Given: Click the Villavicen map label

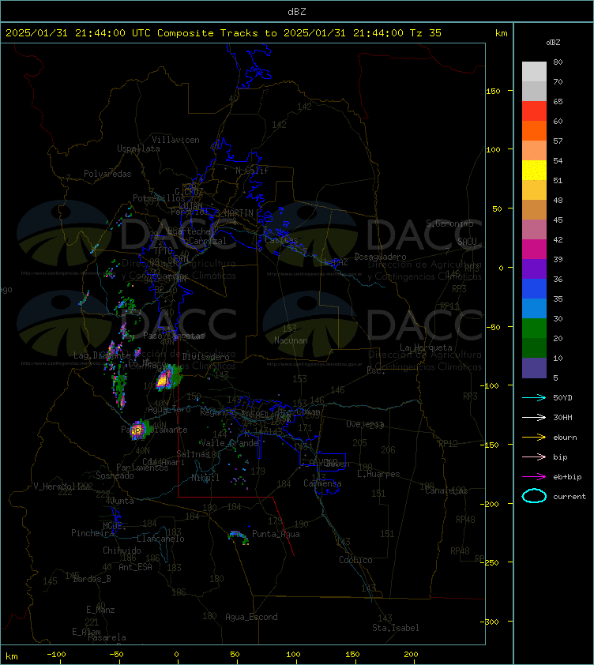Looking at the screenshot, I should point(175,140).
